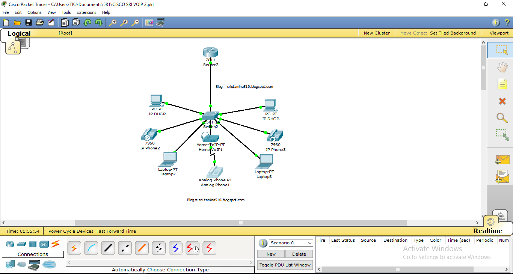Image resolution: width=513 pixels, height=274 pixels.
Task: Choose red Serial DTE cable
Action: click(209, 248)
